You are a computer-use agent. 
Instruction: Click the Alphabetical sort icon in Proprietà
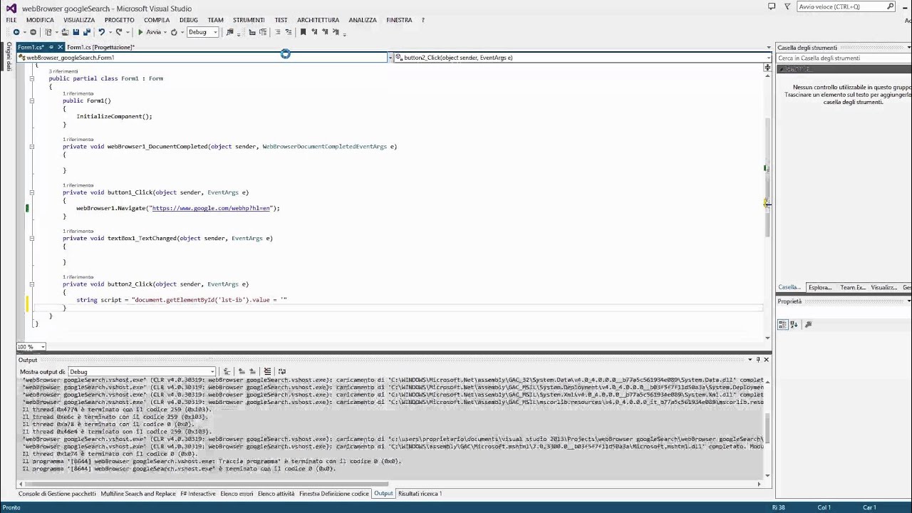click(794, 324)
